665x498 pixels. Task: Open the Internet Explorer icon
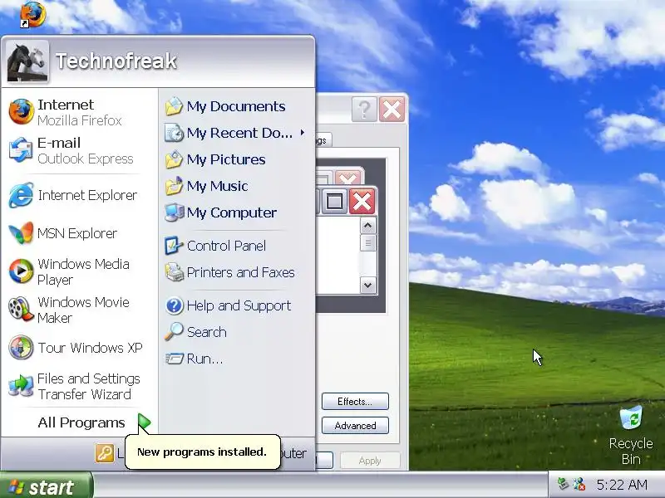point(22,195)
